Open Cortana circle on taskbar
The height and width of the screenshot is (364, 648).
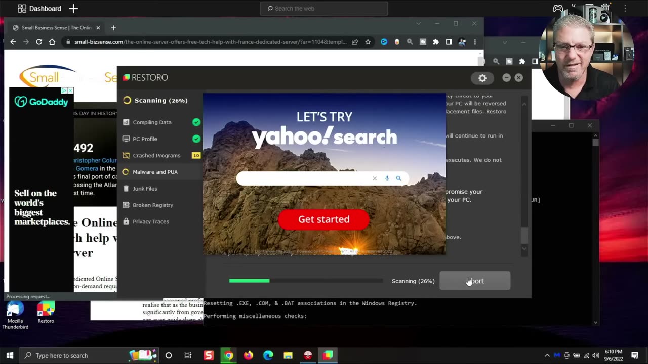[x=169, y=355]
